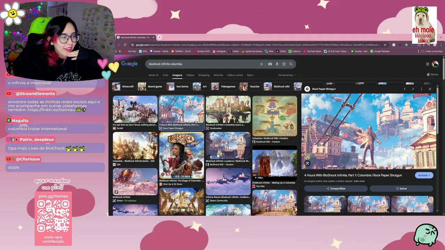Screen dimensions: 445x250
Task: Open Linktr.ee bookmark
Action: click(x=294, y=51)
